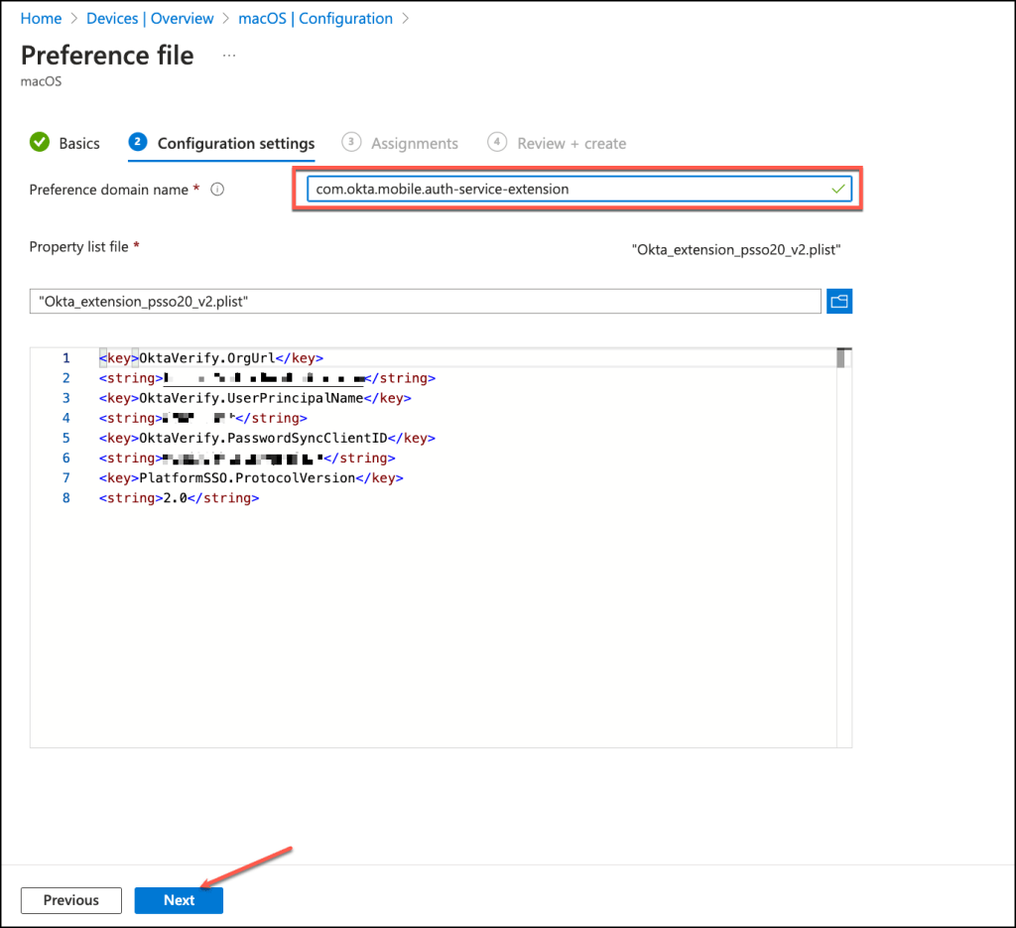1016x928 pixels.
Task: Click the property list file name field
Action: (425, 302)
